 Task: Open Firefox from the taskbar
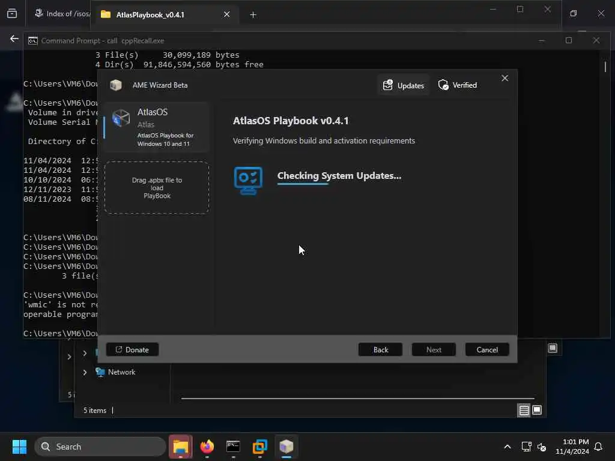coord(207,447)
